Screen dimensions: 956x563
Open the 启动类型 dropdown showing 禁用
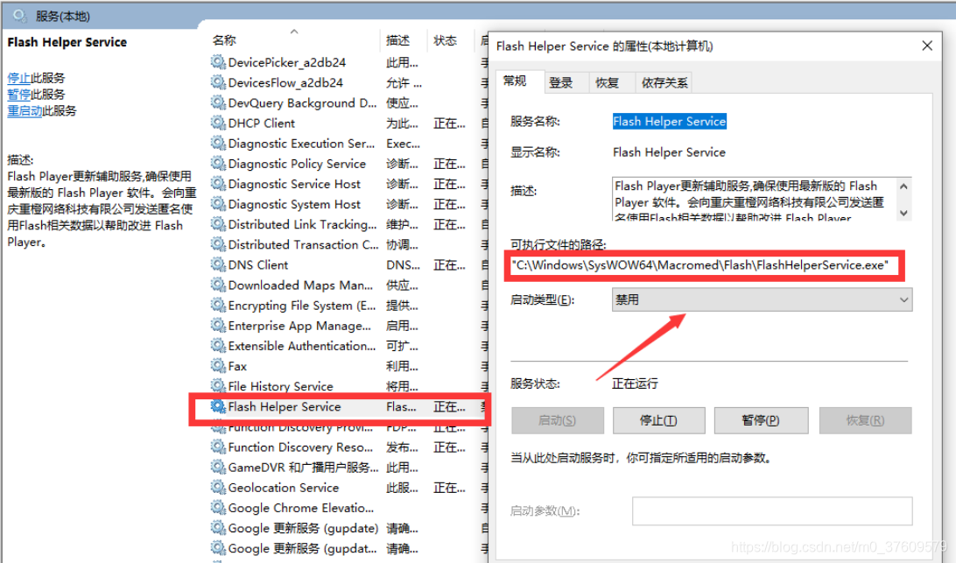point(762,299)
